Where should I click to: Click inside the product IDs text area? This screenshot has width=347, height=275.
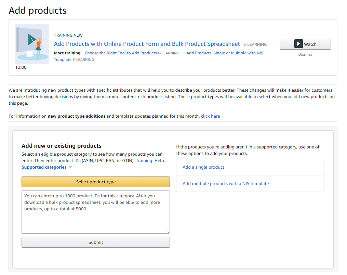point(96,212)
